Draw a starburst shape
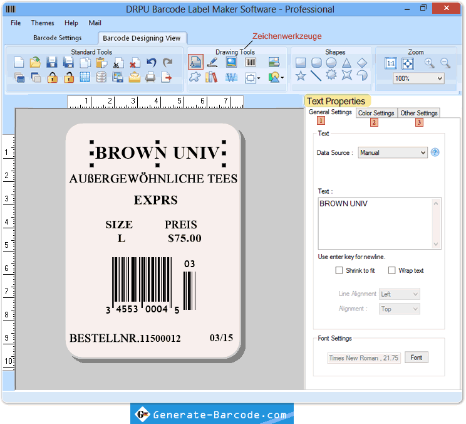 [331, 75]
